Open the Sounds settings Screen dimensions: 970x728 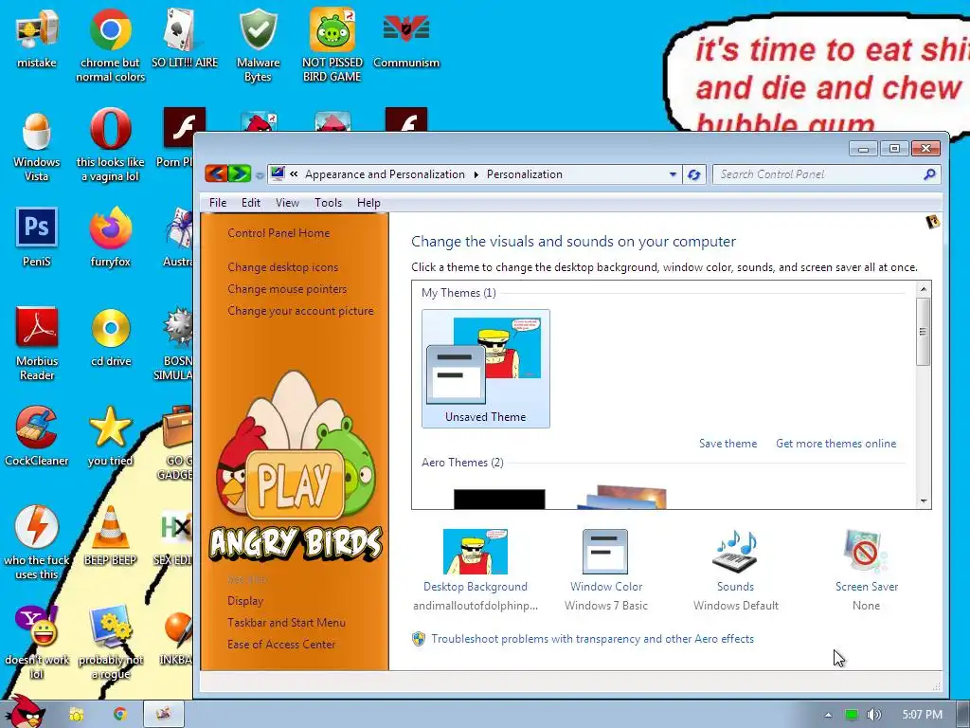click(735, 570)
